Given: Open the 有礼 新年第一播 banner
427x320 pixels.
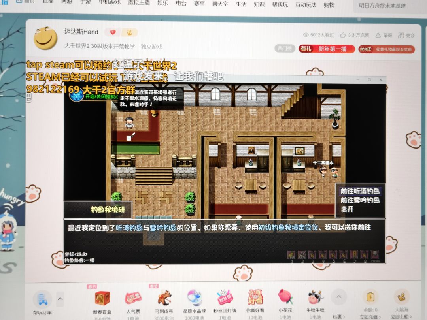Looking at the screenshot, I should point(327,49).
